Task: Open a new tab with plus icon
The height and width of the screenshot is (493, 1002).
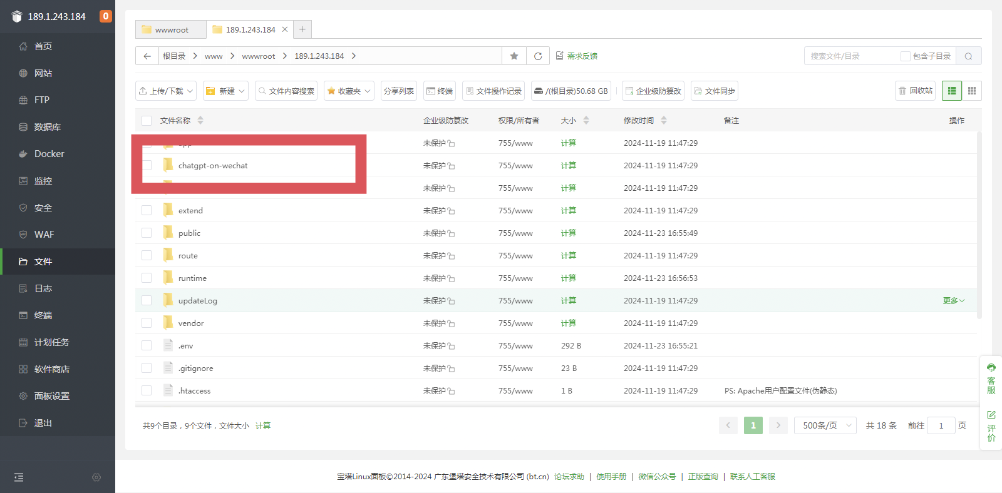Action: (302, 29)
